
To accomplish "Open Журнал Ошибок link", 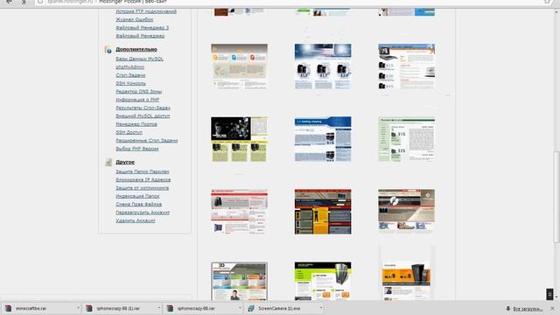I will coord(134,19).
